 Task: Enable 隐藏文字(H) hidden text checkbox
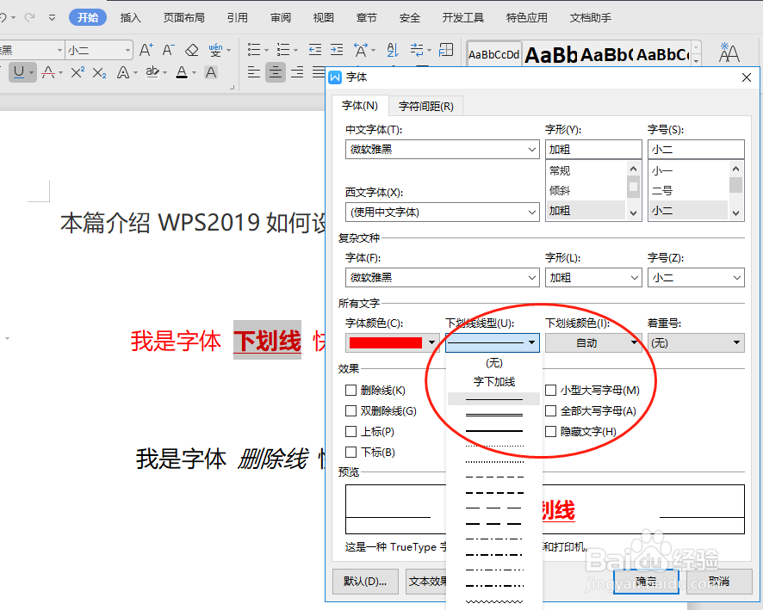tap(550, 432)
